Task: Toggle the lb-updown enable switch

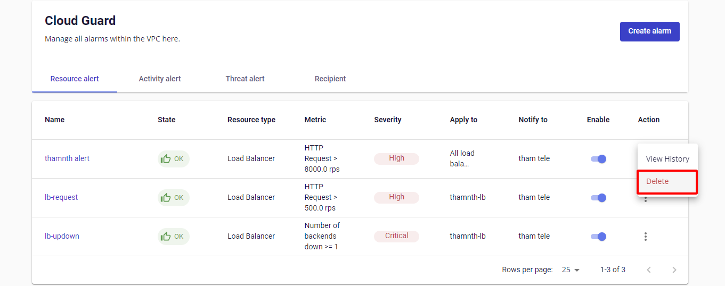Action: point(598,237)
